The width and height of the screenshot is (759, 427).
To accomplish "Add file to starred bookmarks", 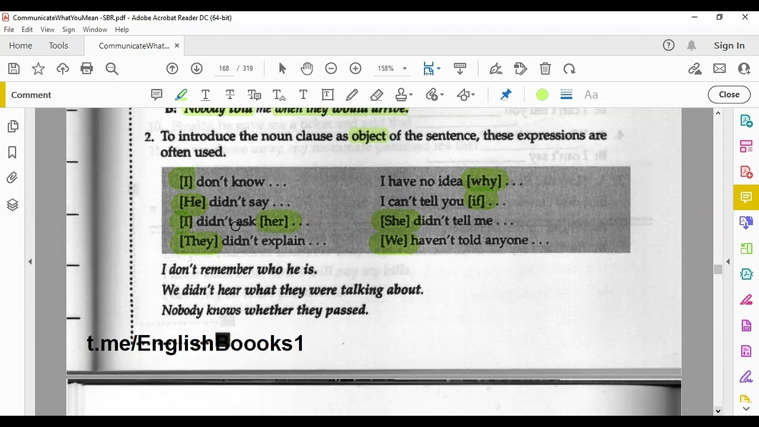I will (38, 69).
